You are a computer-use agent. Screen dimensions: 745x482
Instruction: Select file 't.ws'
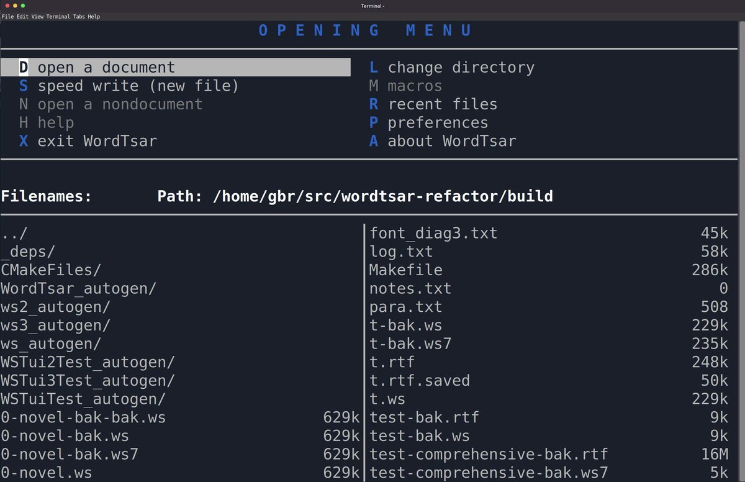coord(387,398)
